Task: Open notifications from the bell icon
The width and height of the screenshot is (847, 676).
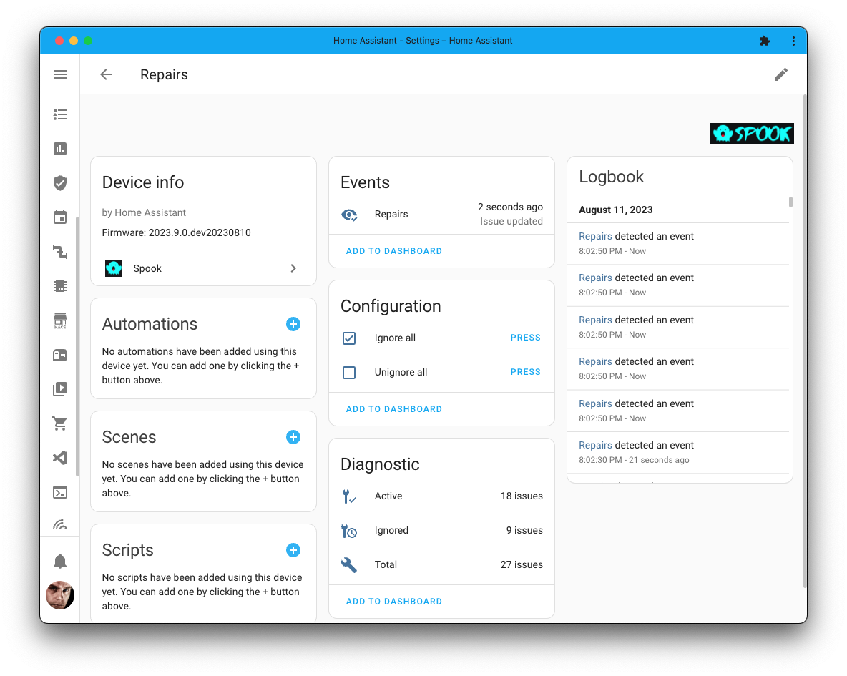Action: coord(60,561)
